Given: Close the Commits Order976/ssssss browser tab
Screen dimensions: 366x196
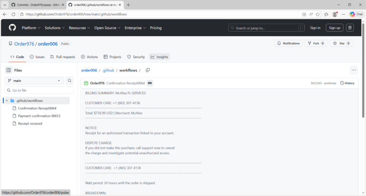Looking at the screenshot, I should [63, 5].
